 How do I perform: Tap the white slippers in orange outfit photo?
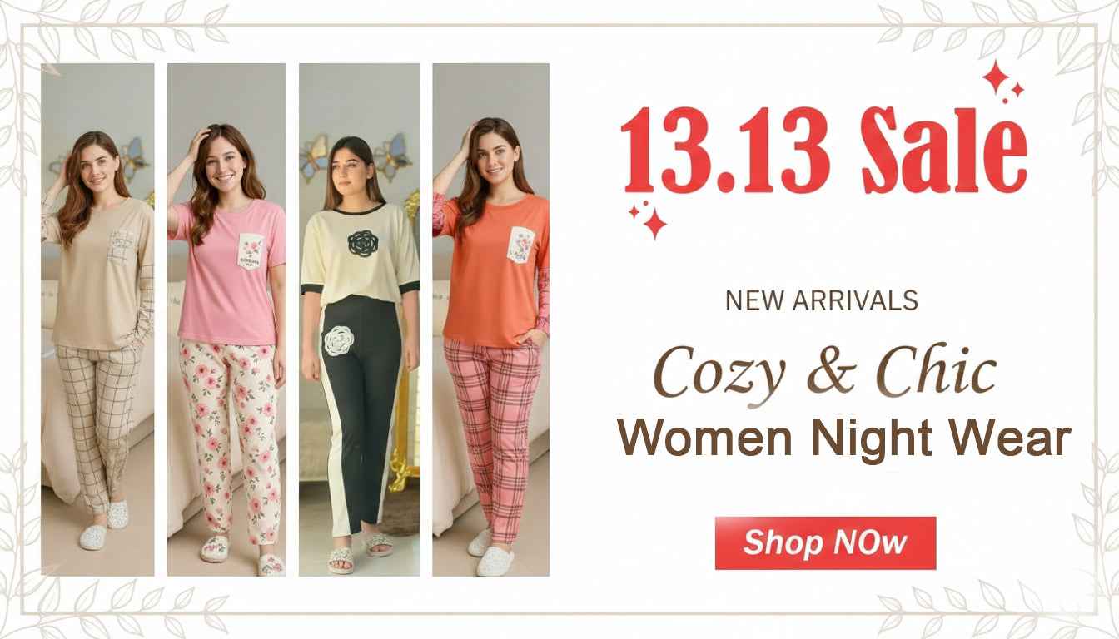(491, 552)
